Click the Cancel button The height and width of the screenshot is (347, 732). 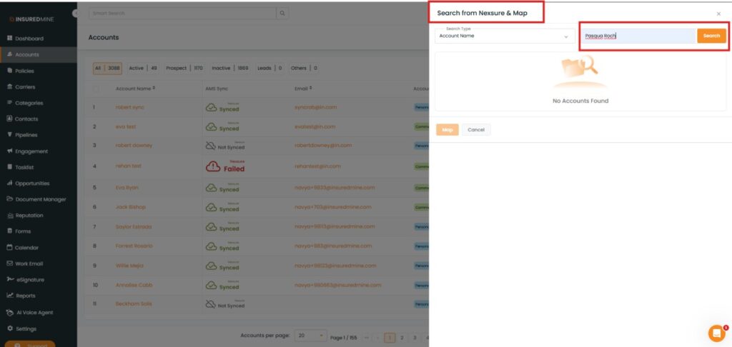click(476, 130)
